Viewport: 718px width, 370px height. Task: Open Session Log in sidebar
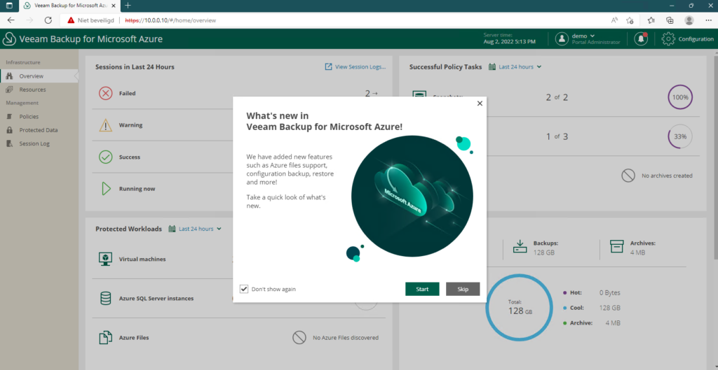click(34, 144)
